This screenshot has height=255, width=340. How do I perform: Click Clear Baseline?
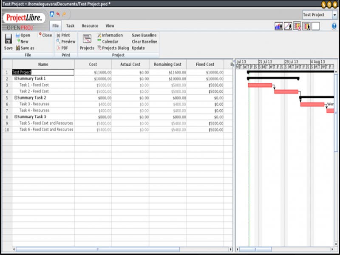click(x=144, y=42)
